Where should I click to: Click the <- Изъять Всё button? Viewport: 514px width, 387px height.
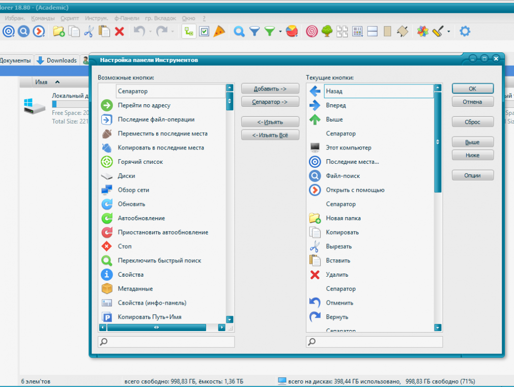coord(270,135)
